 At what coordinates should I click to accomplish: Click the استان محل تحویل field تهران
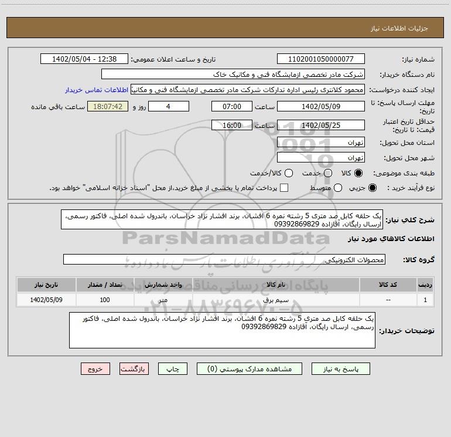[x=321, y=143]
